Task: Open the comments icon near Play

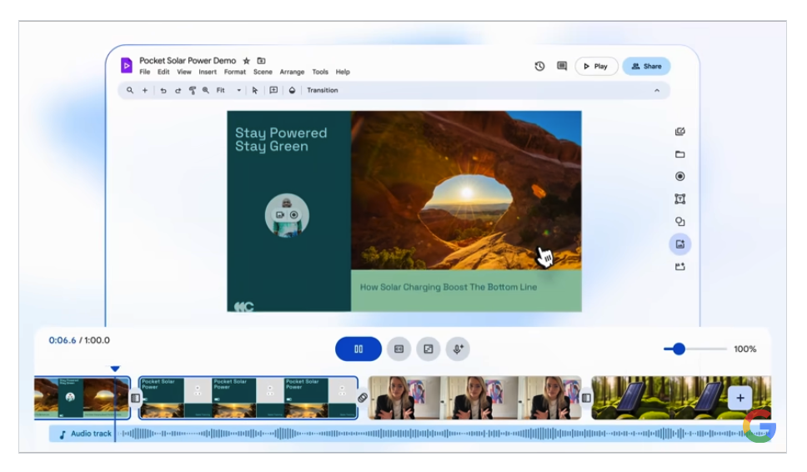Action: (562, 67)
